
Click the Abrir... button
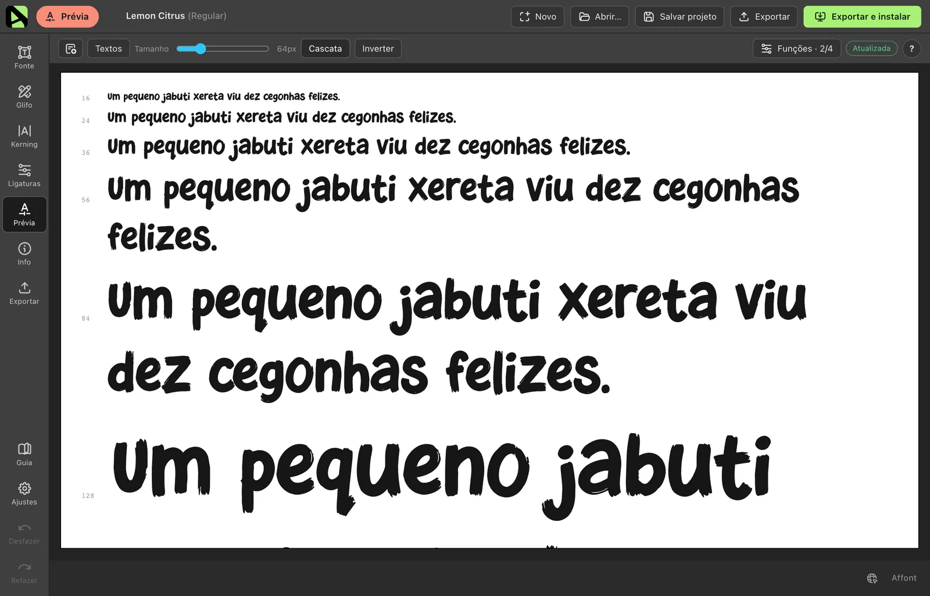(x=600, y=17)
